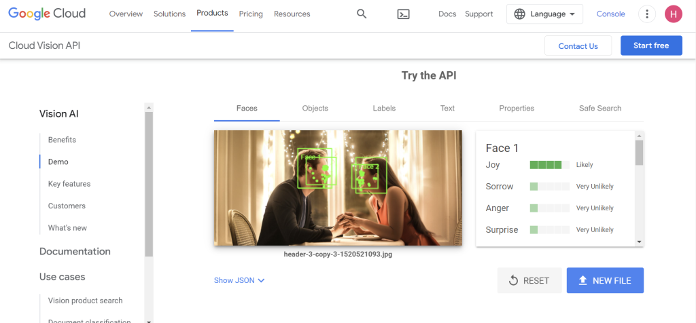
Task: Click the RESET button
Action: click(529, 280)
